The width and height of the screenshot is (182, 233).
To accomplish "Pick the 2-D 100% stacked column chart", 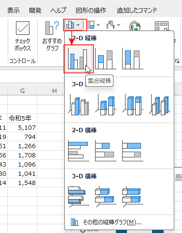I will coord(133,59).
